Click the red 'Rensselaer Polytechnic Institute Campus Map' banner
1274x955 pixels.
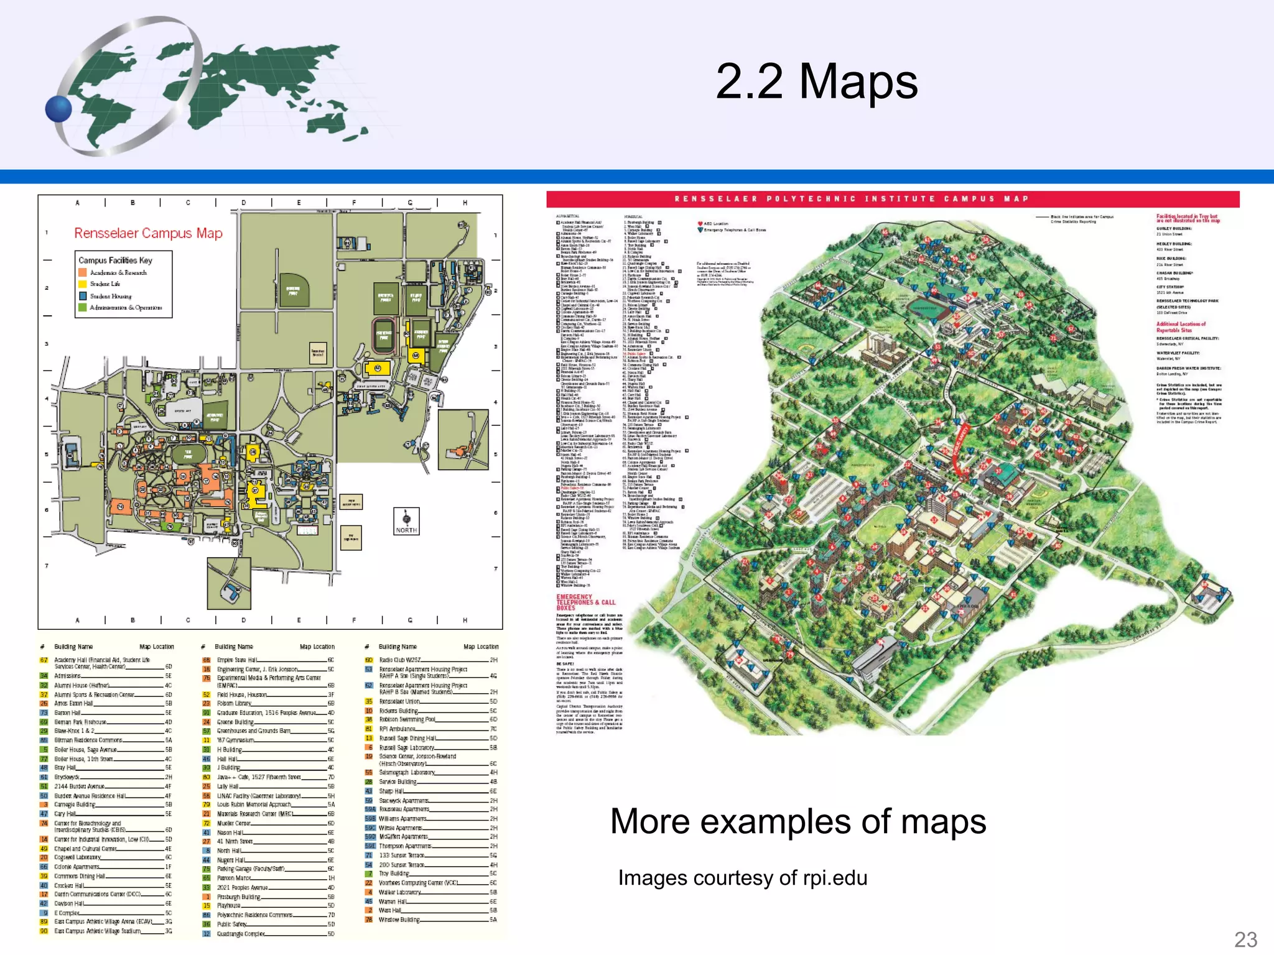(893, 199)
